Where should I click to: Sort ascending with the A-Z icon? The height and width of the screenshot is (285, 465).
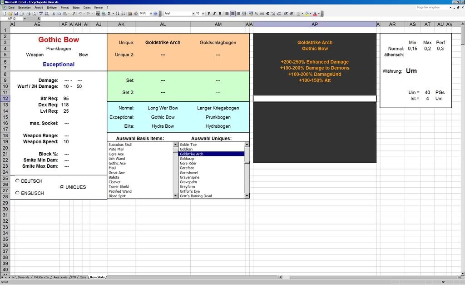(x=117, y=13)
